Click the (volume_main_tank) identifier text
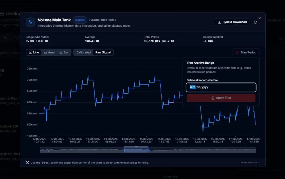 (102, 20)
